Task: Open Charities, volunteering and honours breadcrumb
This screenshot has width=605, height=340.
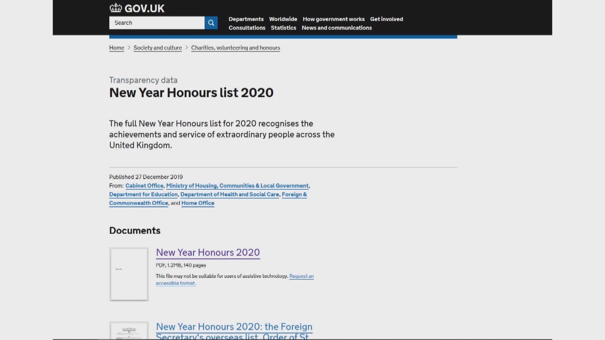Action: tap(235, 48)
